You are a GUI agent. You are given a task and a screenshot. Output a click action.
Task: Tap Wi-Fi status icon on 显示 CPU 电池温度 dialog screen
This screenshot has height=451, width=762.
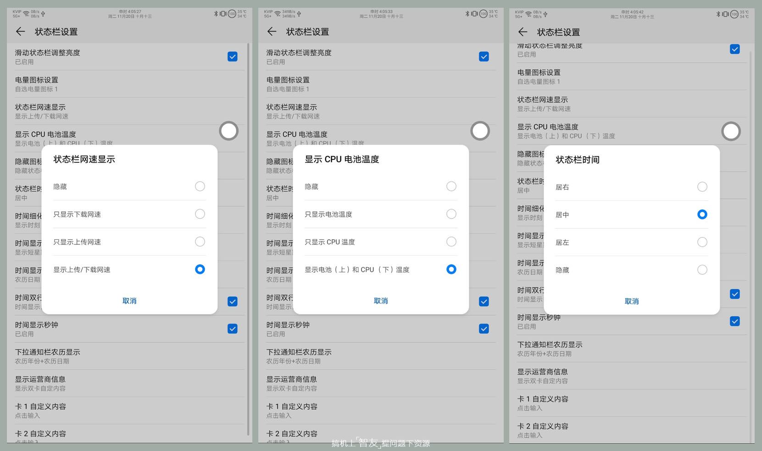click(278, 14)
